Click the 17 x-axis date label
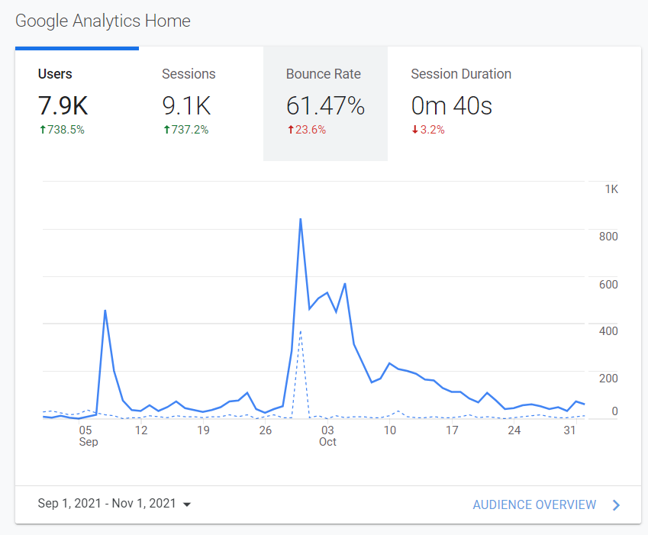Viewport: 648px width, 535px height. 452,430
